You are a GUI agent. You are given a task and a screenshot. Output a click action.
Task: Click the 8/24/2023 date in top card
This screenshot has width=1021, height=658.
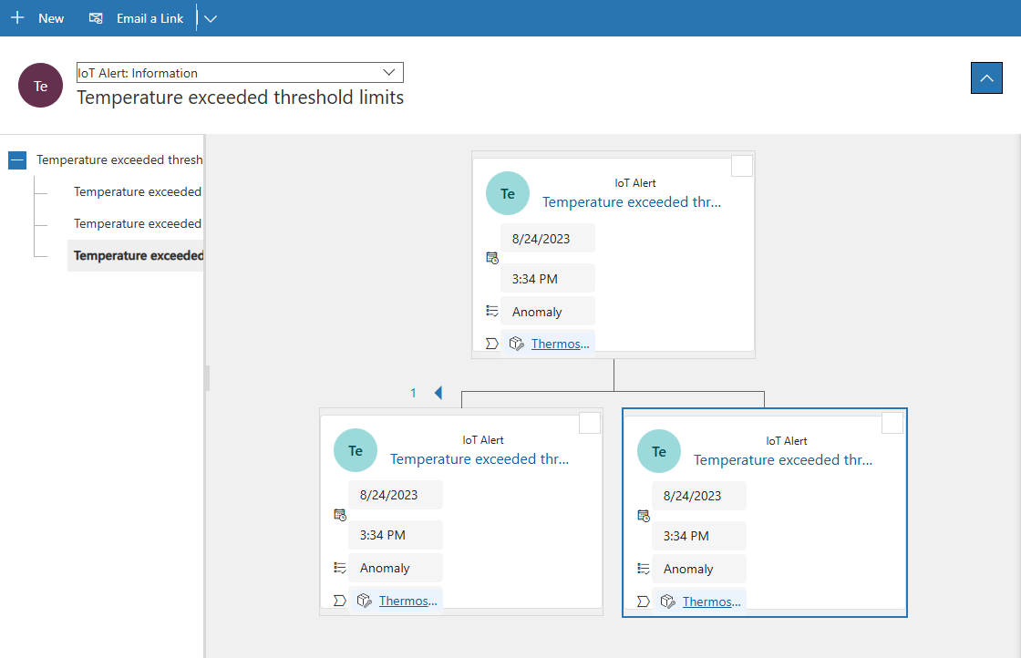[x=547, y=238]
